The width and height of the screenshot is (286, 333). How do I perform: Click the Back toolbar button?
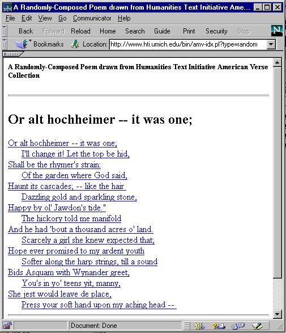(25, 31)
